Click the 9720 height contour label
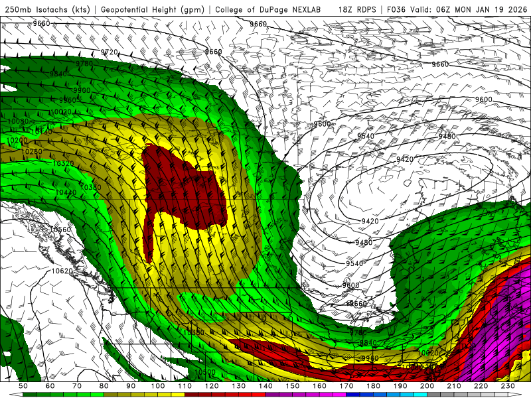 (x=109, y=52)
